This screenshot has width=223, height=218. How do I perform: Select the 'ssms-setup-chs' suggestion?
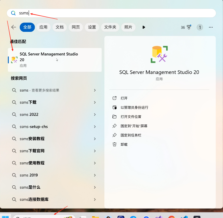pos(55,127)
